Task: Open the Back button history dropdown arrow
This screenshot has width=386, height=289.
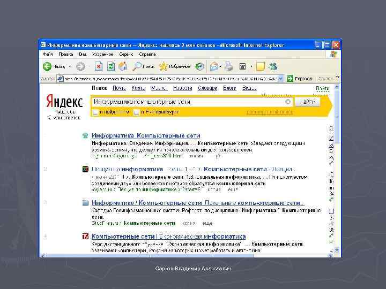Action: pyautogui.click(x=70, y=66)
